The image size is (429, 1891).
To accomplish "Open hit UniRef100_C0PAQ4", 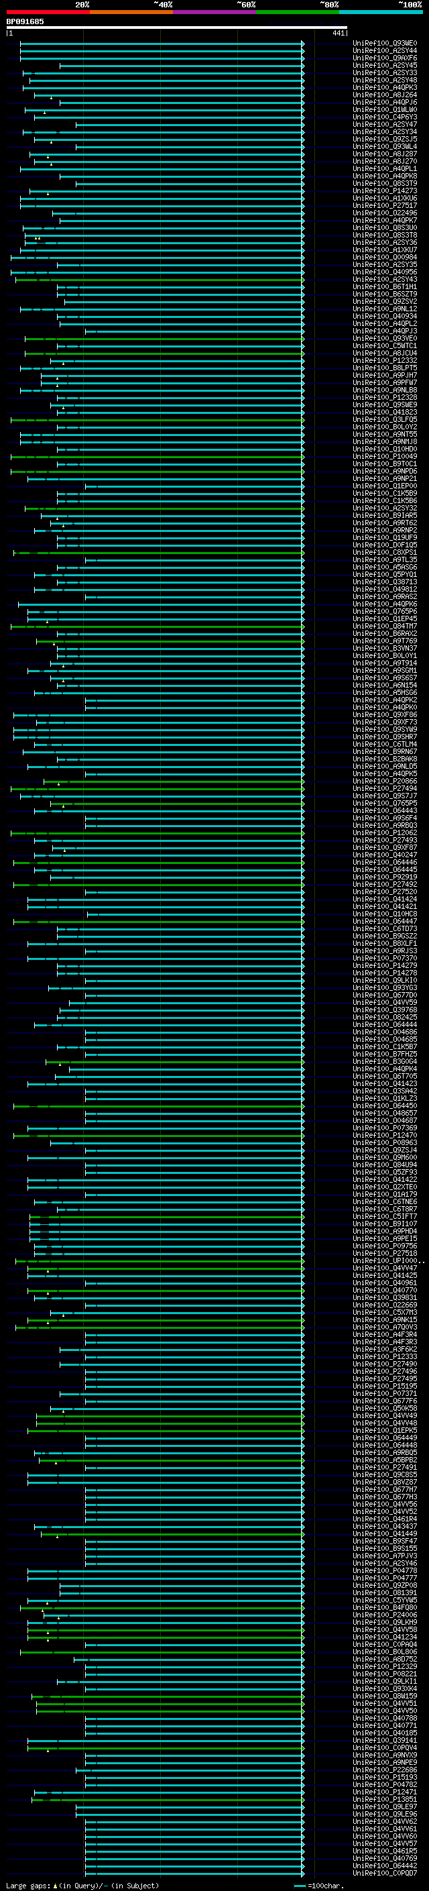I will [x=385, y=1644].
